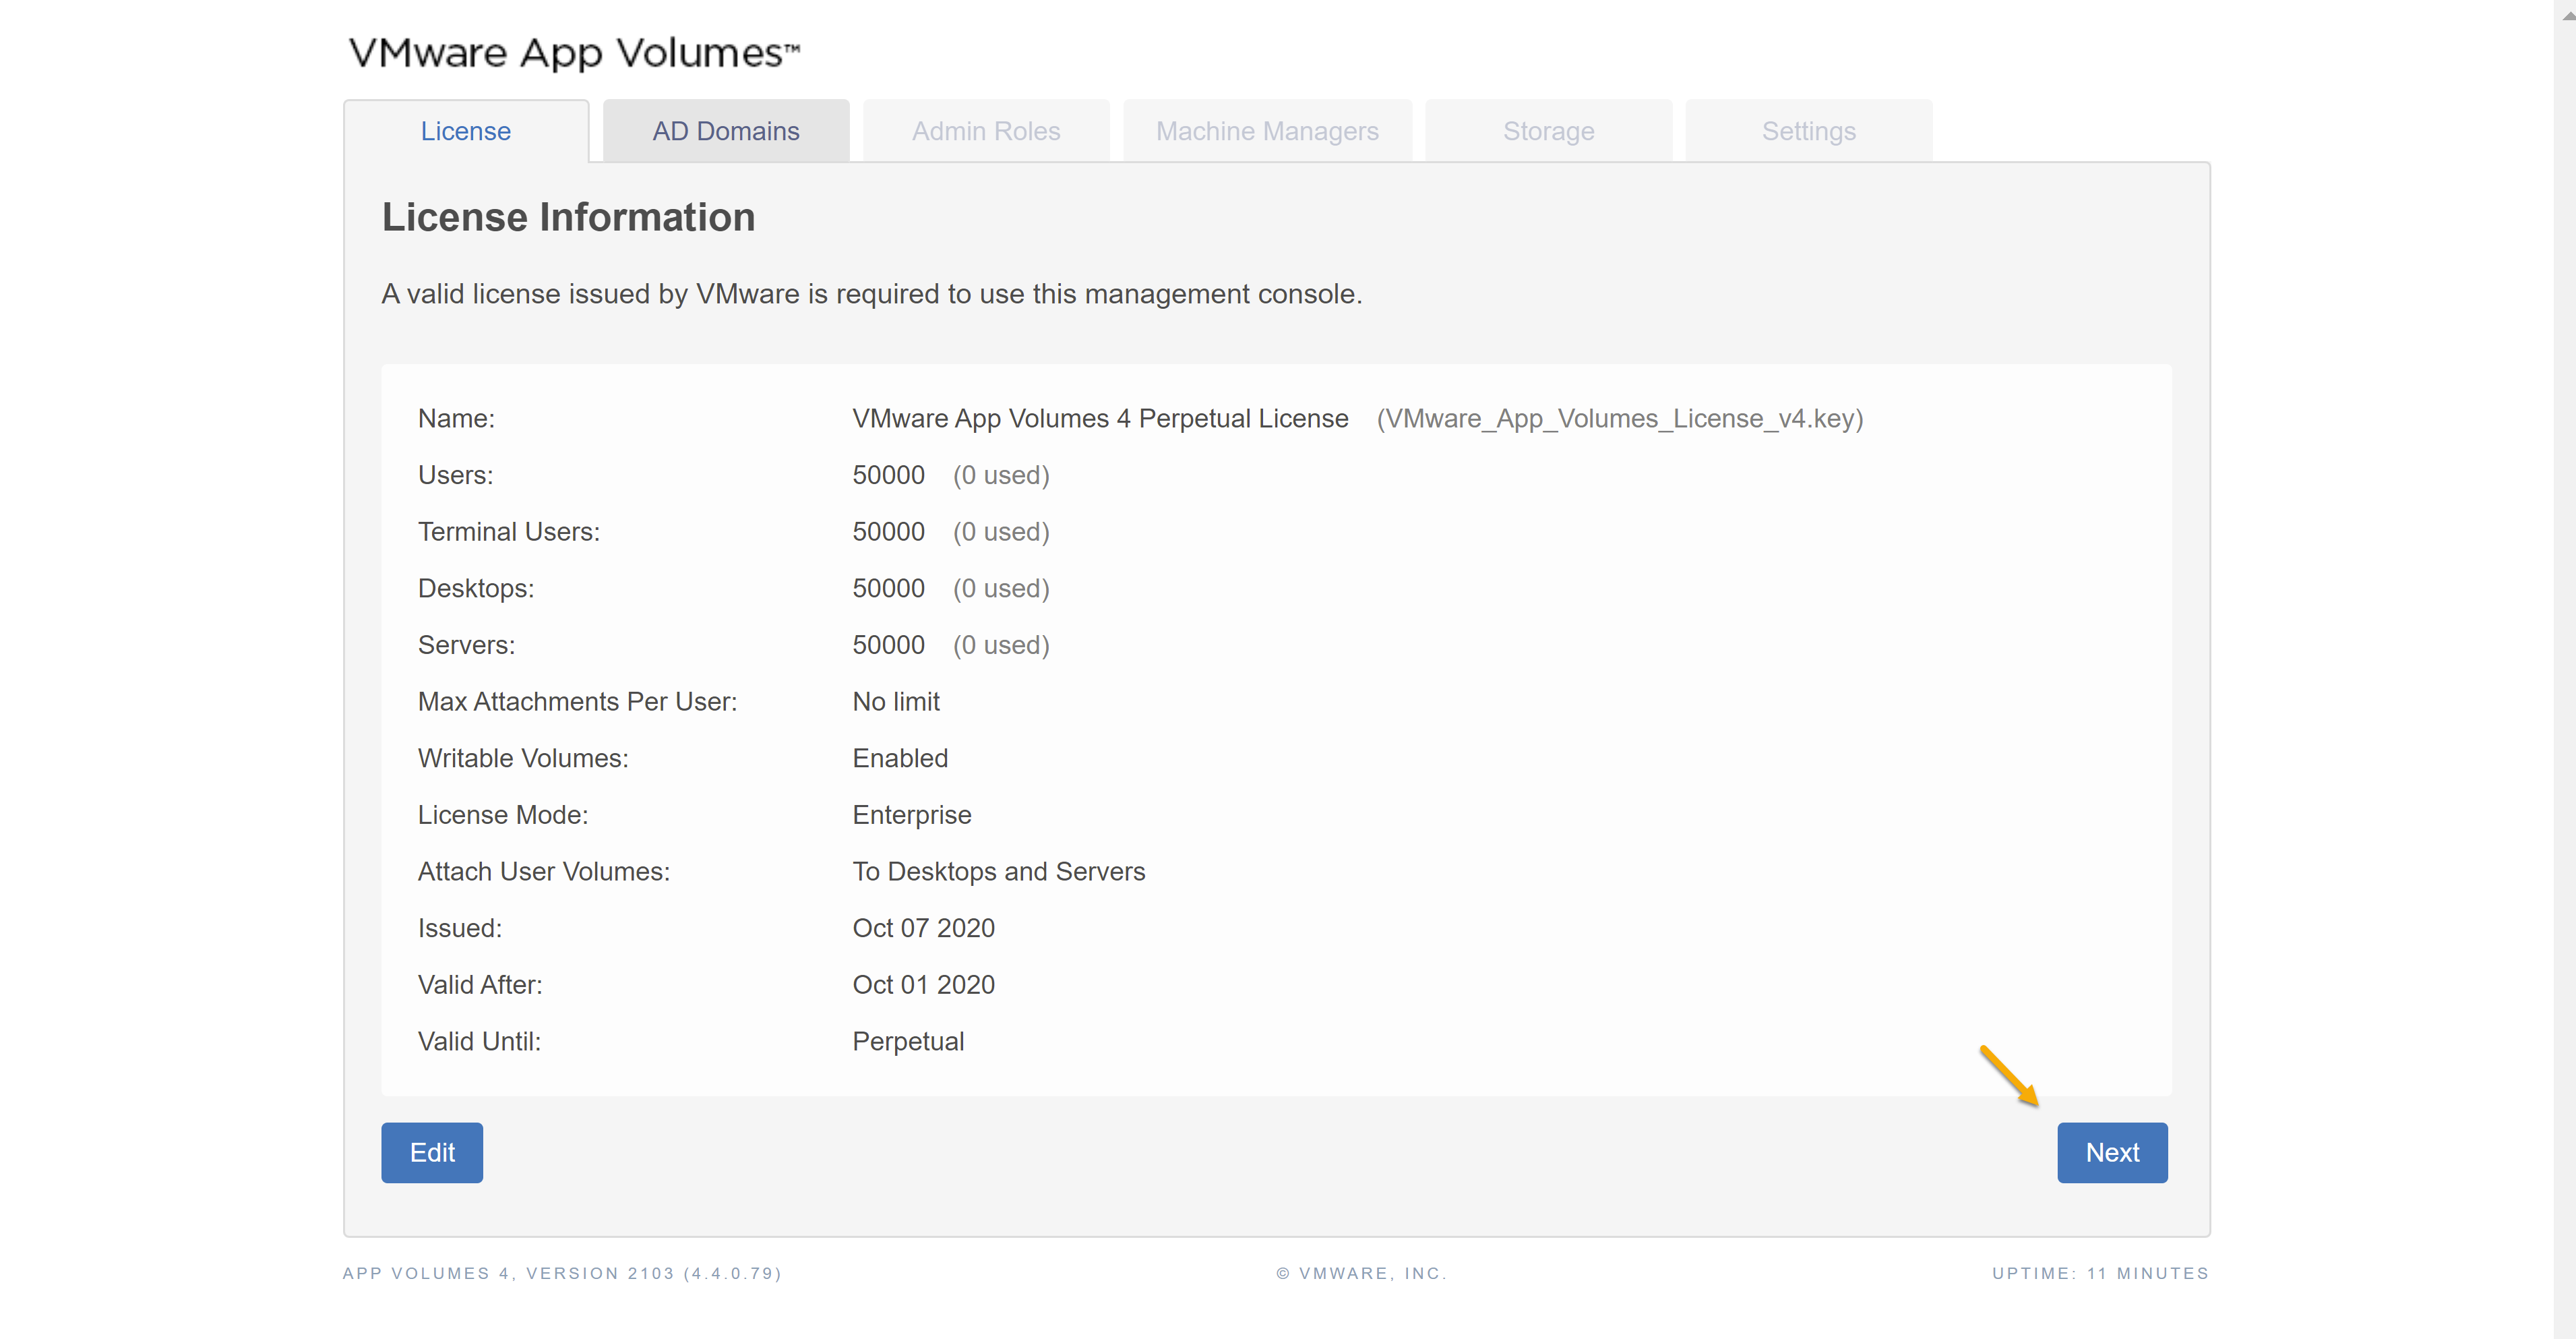Screen dimensions: 2576x1339
Task: Switch to the AD Domains tab
Action: click(x=726, y=131)
